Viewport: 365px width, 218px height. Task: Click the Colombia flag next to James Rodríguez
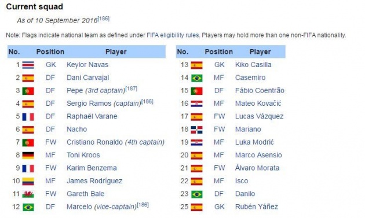coord(28,181)
